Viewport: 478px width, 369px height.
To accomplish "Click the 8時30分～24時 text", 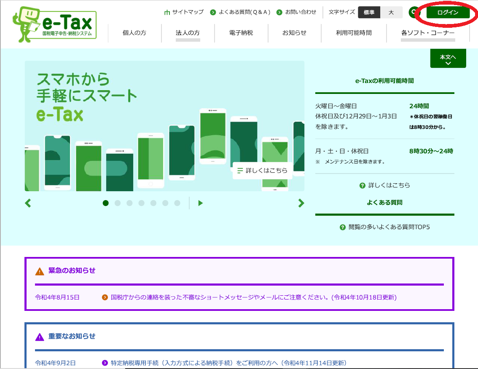I will [431, 151].
